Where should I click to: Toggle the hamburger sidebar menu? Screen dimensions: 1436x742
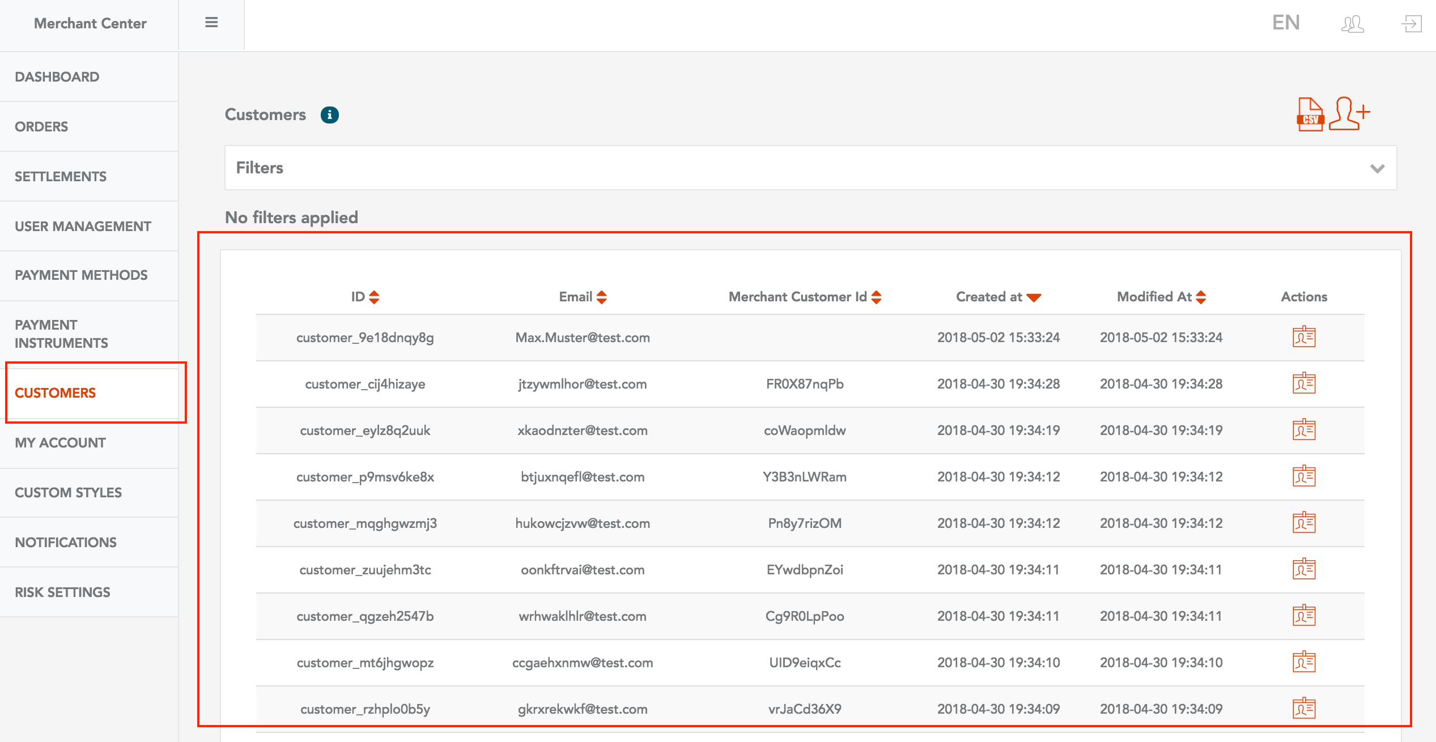coord(211,23)
